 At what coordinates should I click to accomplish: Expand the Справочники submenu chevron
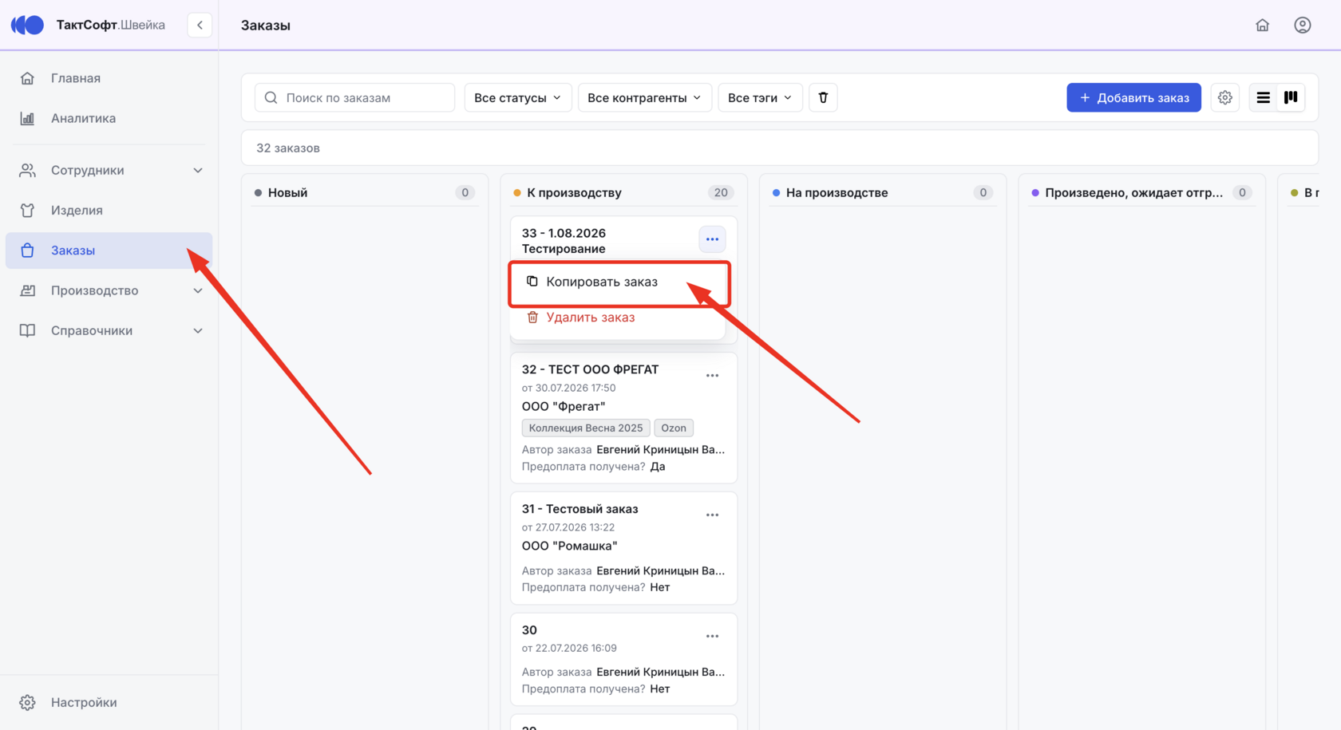198,330
